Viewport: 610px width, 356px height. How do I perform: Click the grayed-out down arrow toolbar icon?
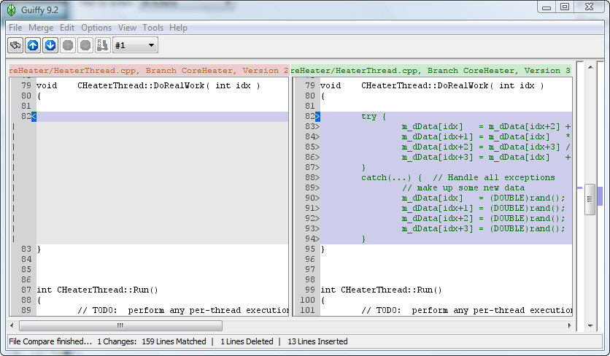click(85, 45)
